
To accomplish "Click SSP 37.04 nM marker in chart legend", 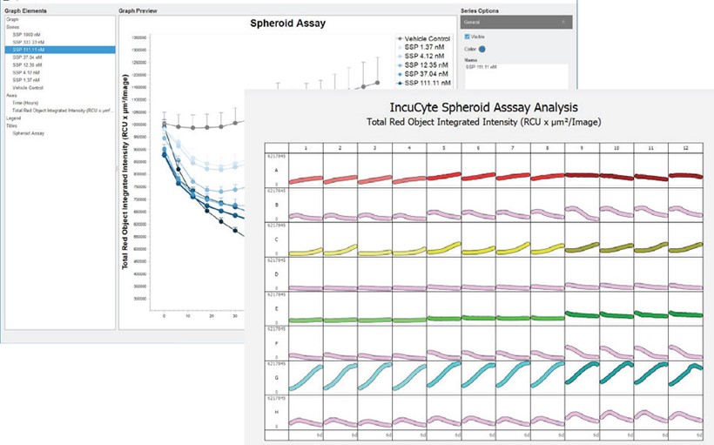I will tap(399, 74).
